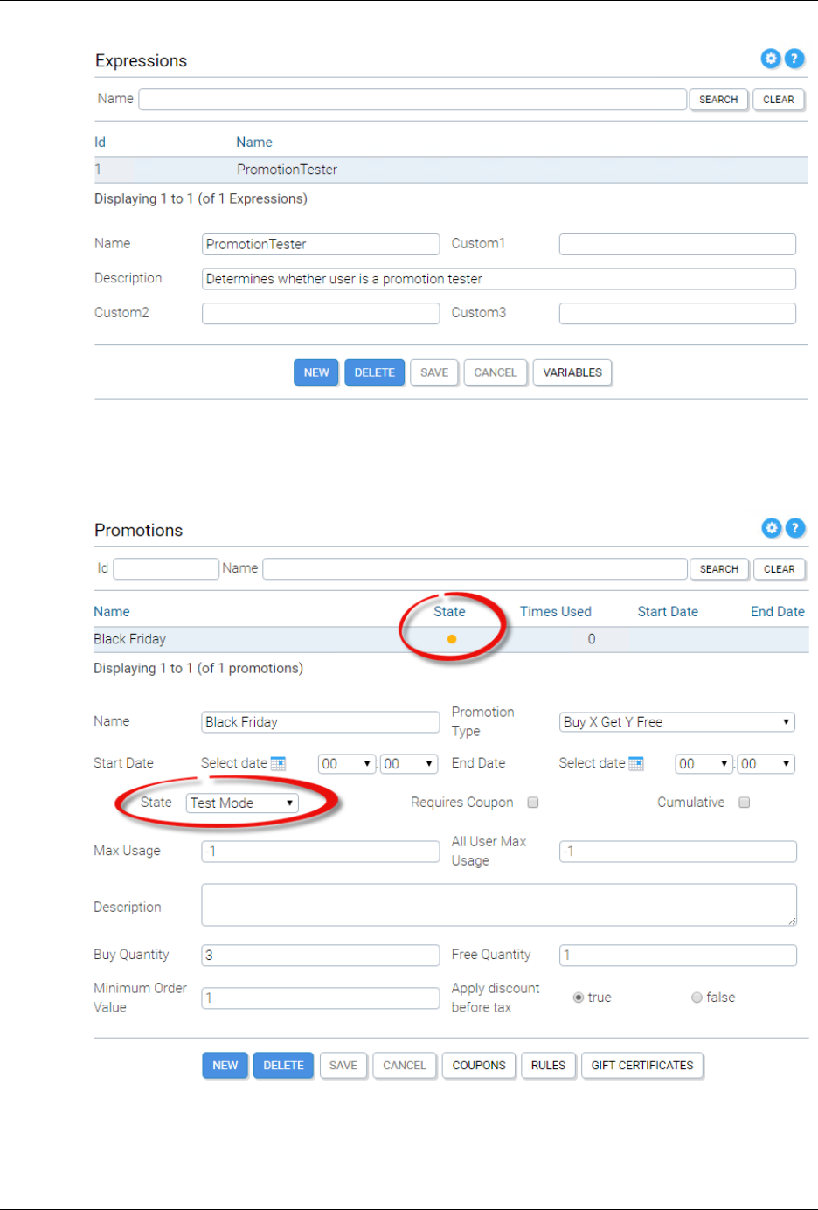Viewport: 818px width, 1210px height.
Task: Click the Buy Quantity input field
Action: pos(320,956)
